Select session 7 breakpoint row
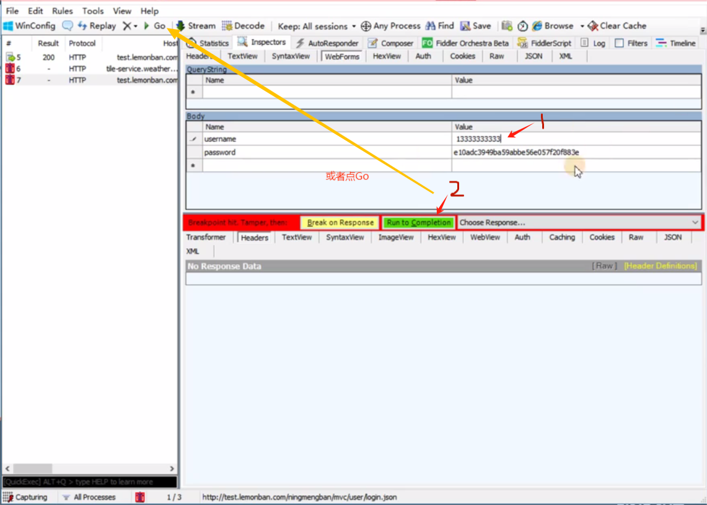Image resolution: width=707 pixels, height=505 pixels. coord(90,80)
